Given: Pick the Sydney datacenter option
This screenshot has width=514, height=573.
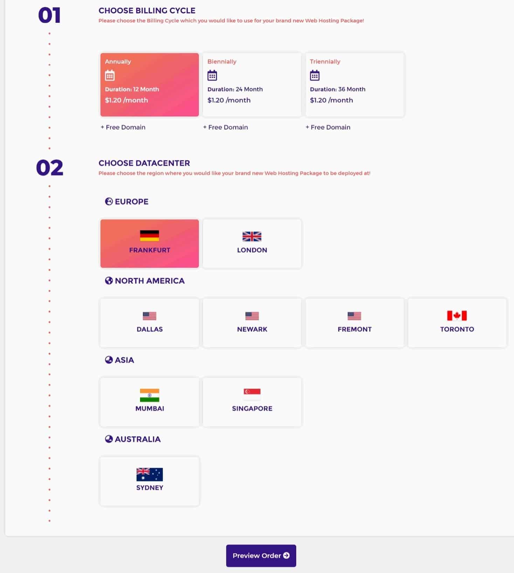Looking at the screenshot, I should point(150,481).
